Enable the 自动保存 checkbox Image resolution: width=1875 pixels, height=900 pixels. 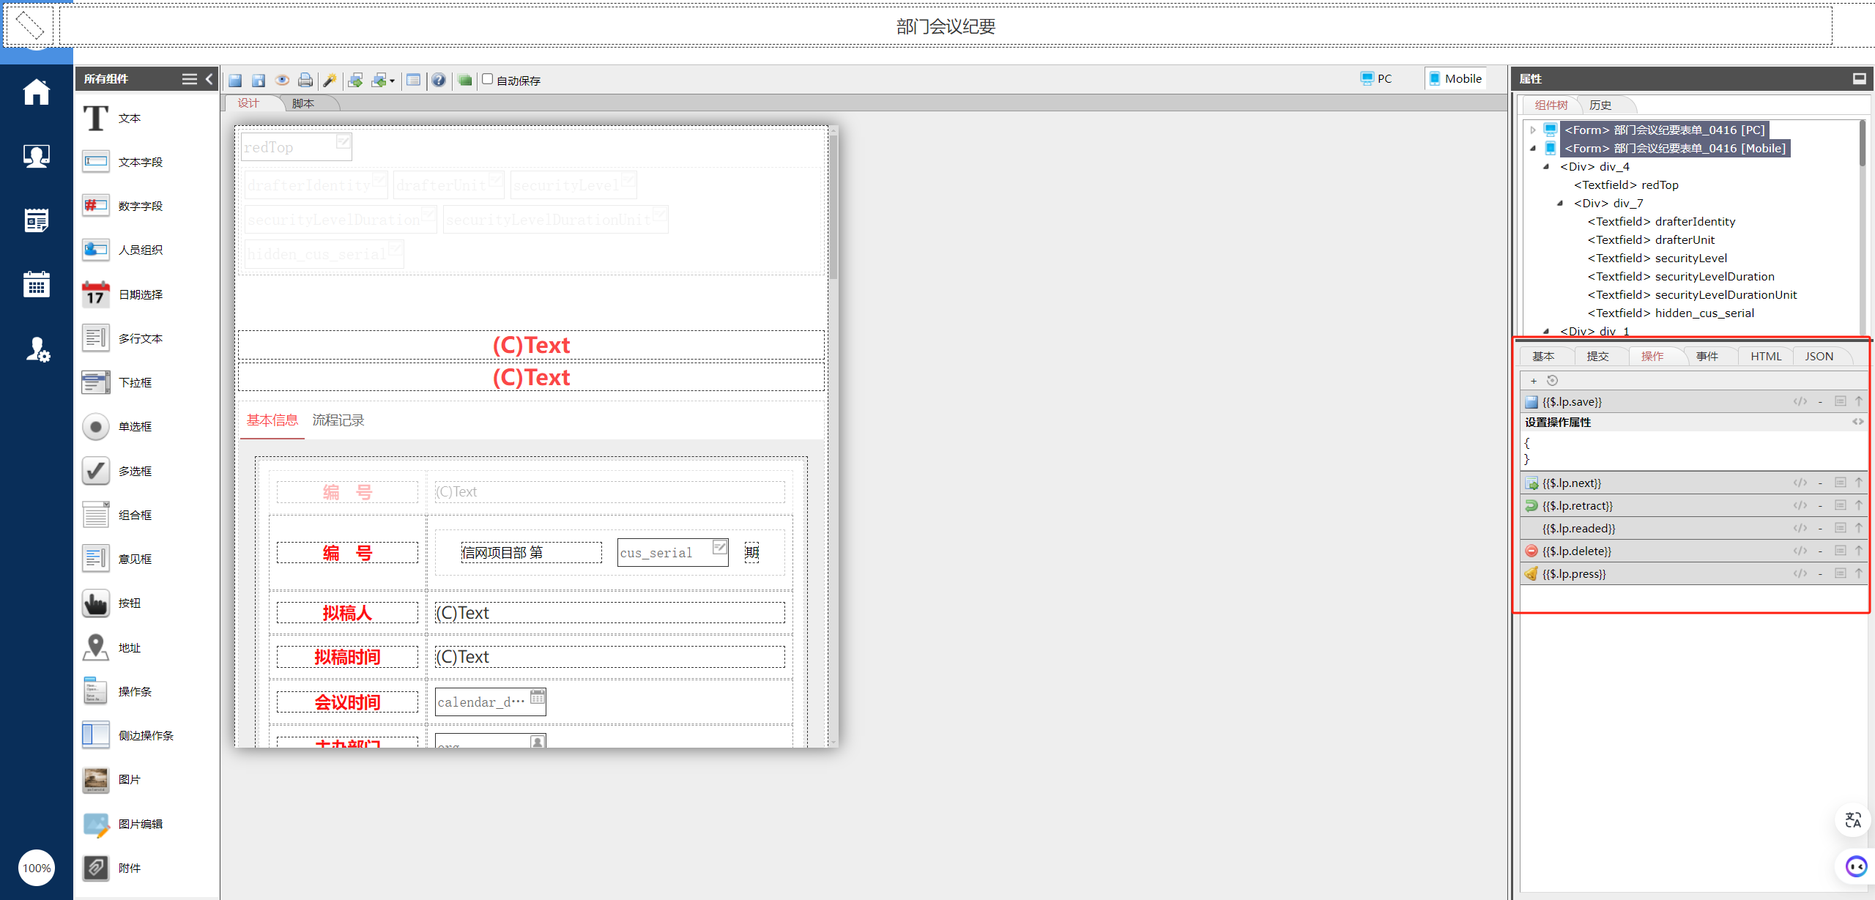pos(488,79)
